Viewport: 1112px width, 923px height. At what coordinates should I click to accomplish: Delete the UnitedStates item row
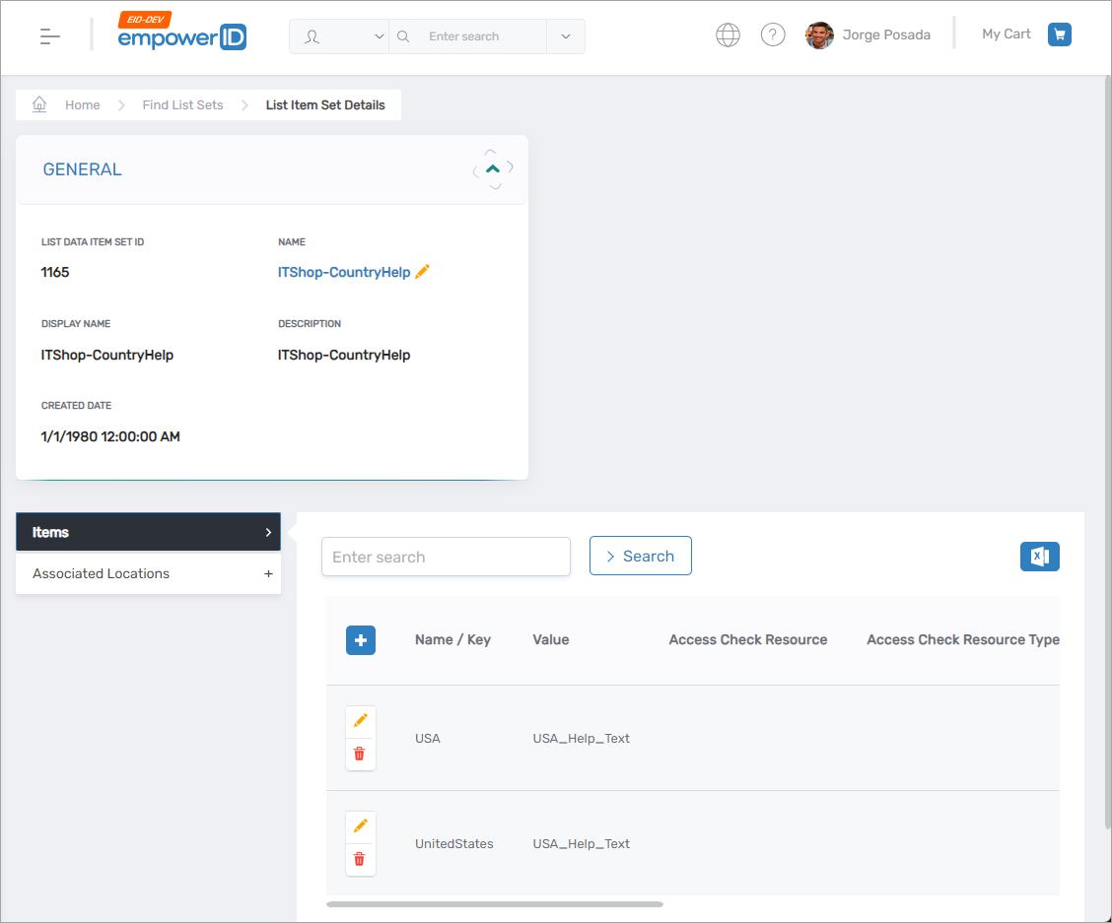point(360,859)
